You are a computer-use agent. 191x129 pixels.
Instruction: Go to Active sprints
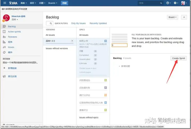(14, 31)
